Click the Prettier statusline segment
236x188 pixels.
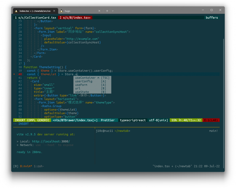click(x=108, y=120)
